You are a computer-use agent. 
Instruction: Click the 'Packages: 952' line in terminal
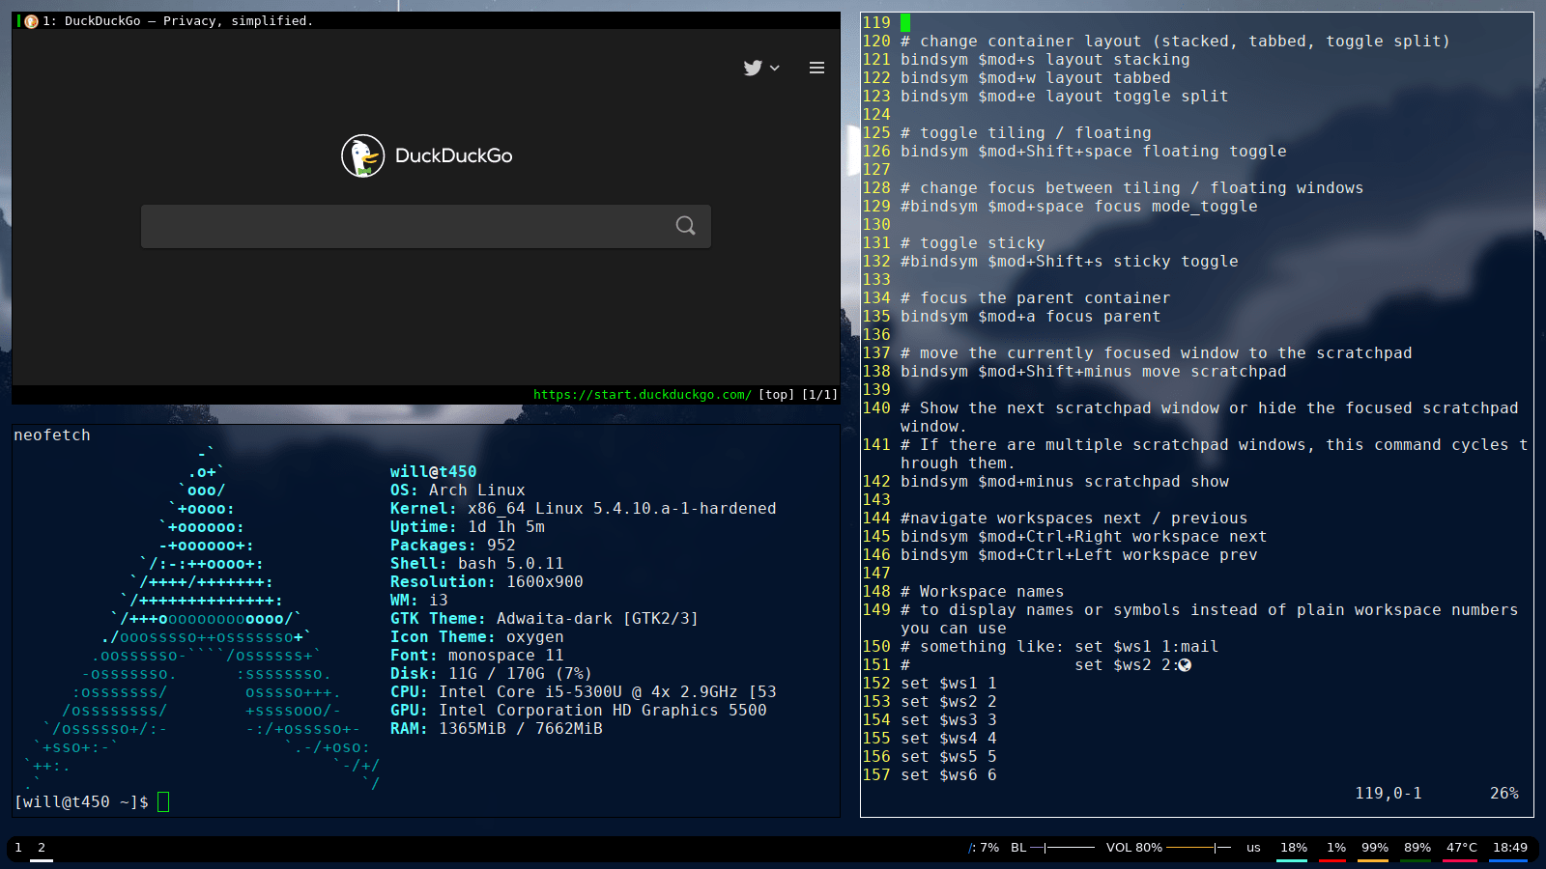(x=453, y=546)
